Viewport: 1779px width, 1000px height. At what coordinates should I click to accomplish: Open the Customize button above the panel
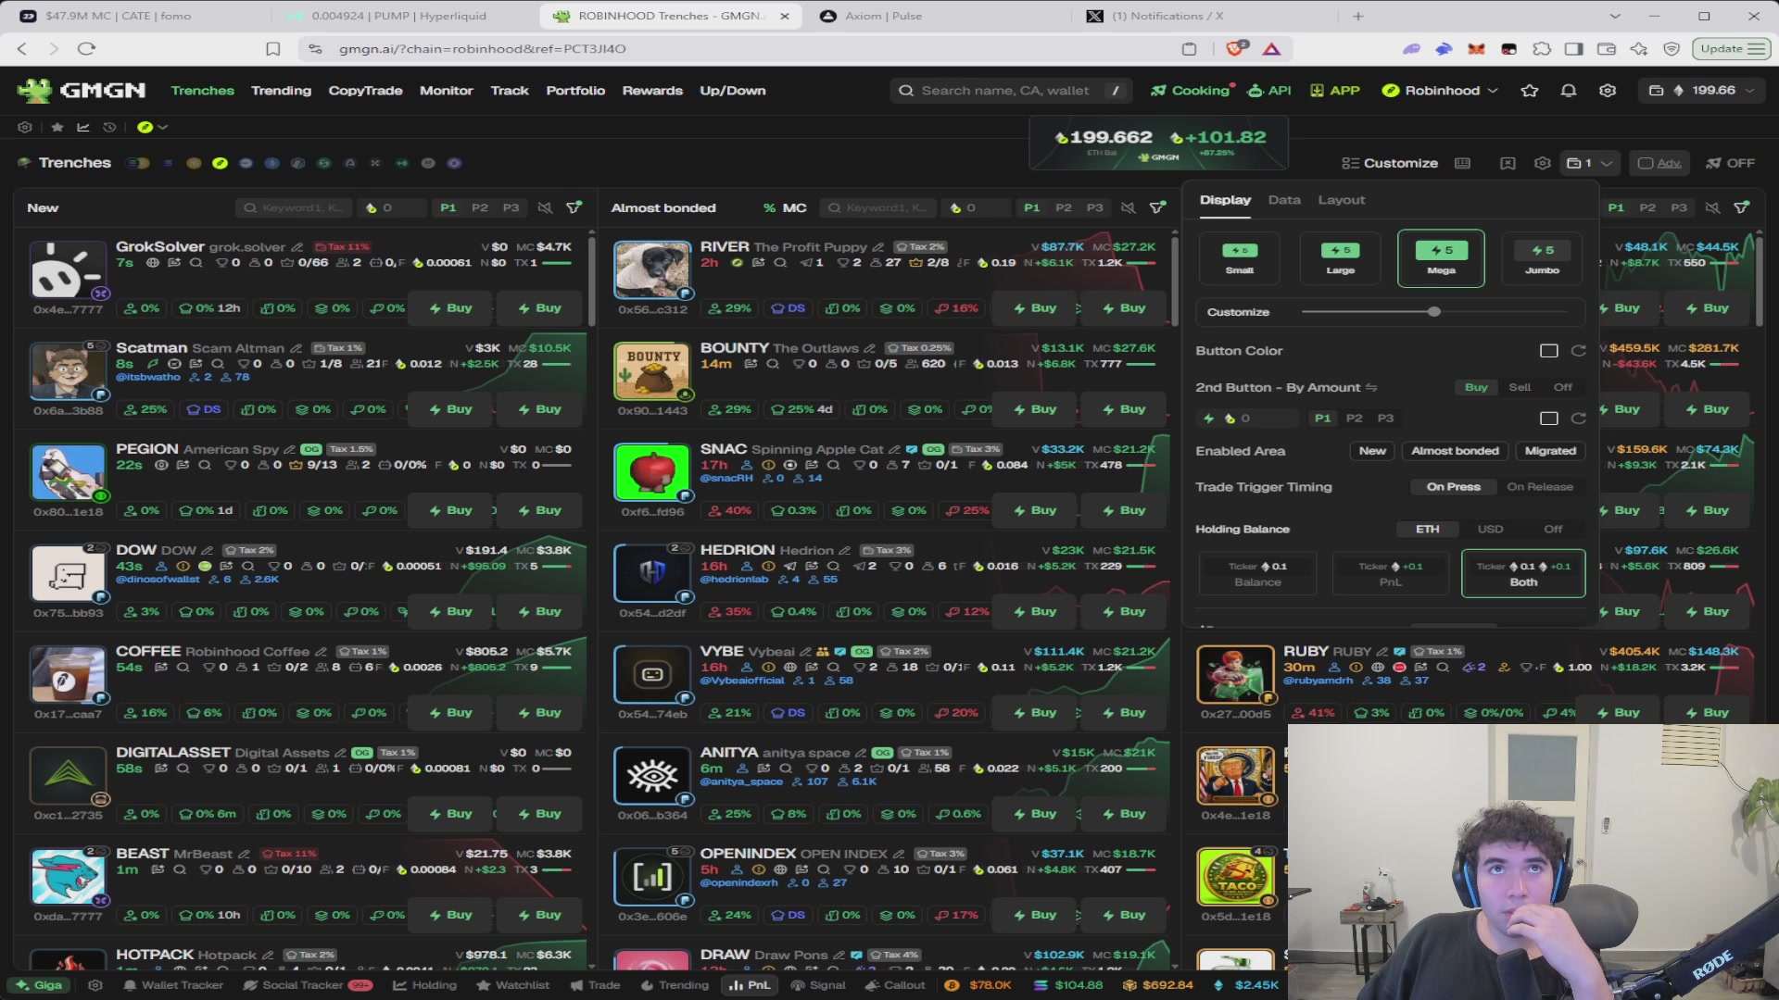pyautogui.click(x=1390, y=163)
